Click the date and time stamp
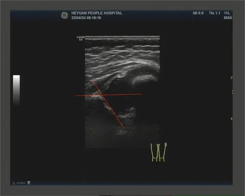The height and width of the screenshot is (196, 245). coord(86,18)
